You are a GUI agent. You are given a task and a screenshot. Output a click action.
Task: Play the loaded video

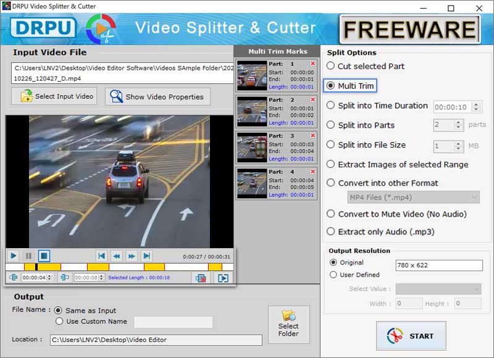[12, 256]
